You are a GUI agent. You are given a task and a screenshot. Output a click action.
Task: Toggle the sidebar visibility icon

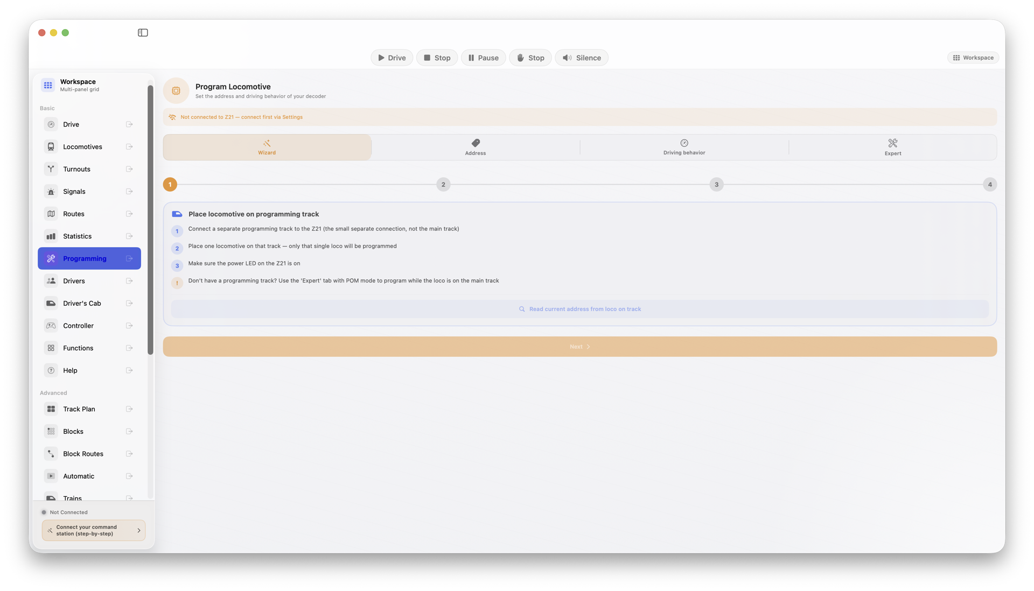pyautogui.click(x=143, y=33)
